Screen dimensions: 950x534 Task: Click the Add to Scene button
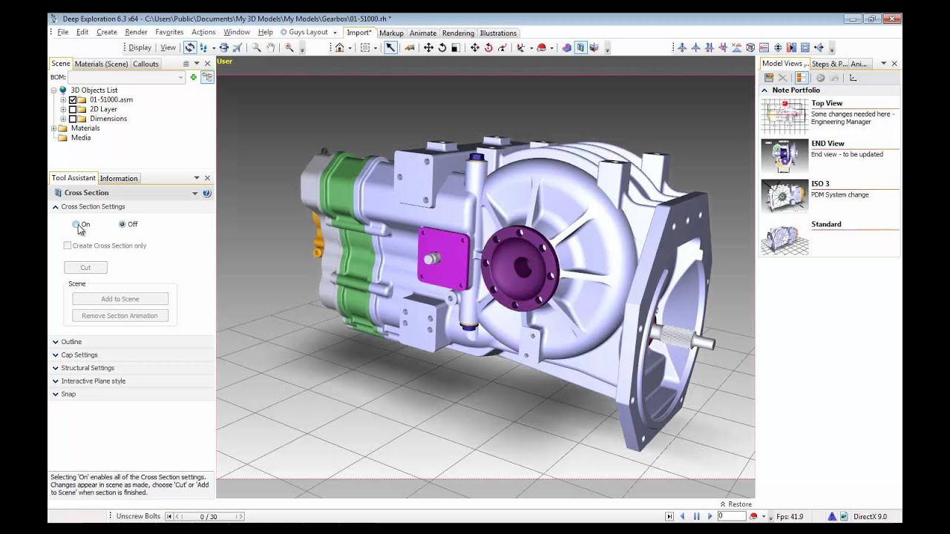point(120,299)
